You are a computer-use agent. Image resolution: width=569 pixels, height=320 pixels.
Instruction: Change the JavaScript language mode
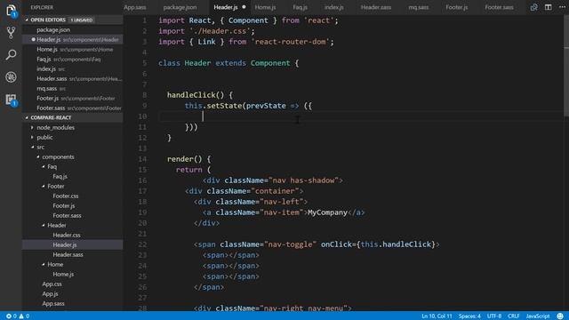pyautogui.click(x=538, y=316)
